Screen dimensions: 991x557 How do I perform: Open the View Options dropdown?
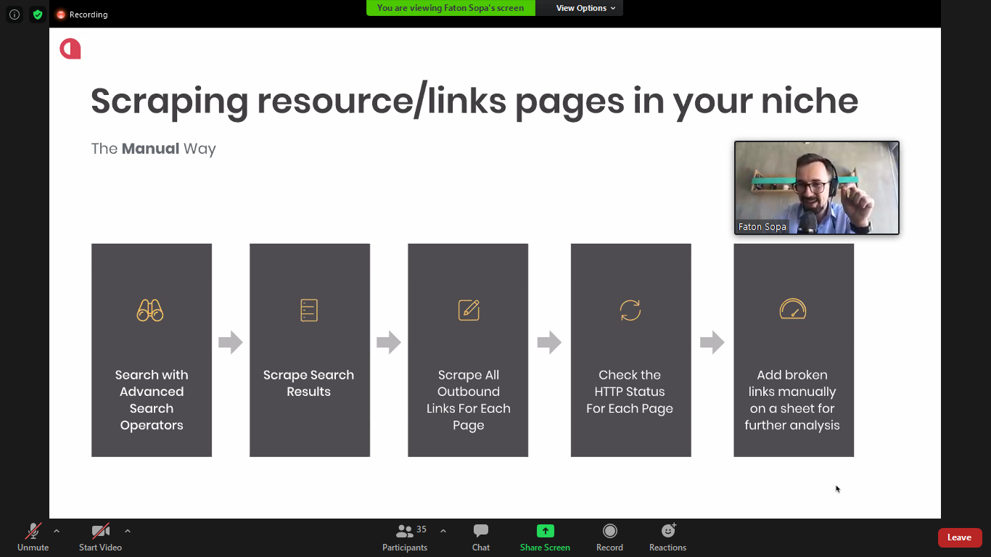(x=585, y=8)
